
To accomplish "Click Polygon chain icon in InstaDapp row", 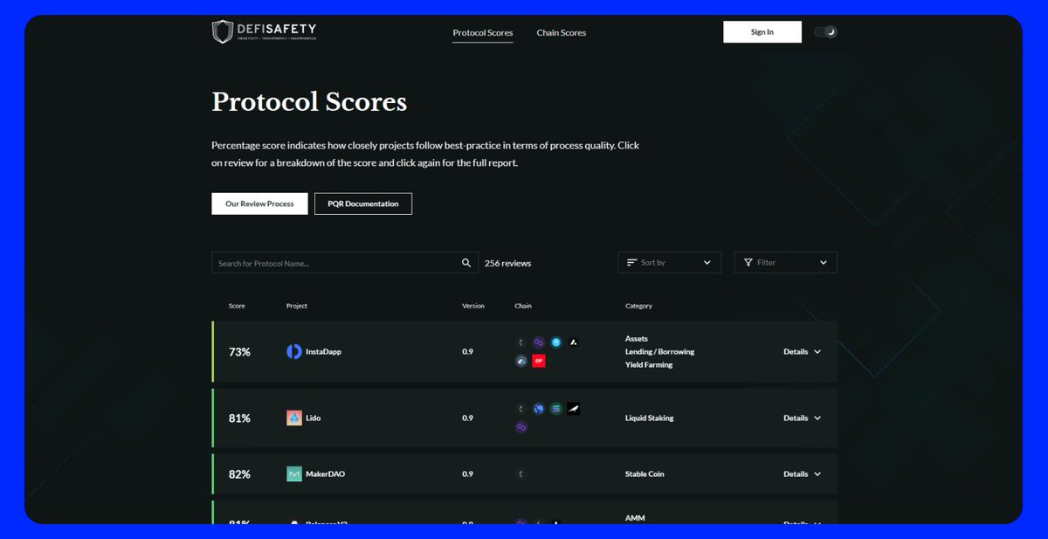I will pos(539,342).
